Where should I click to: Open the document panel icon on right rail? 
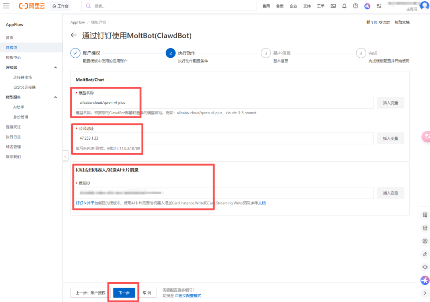tap(425, 215)
